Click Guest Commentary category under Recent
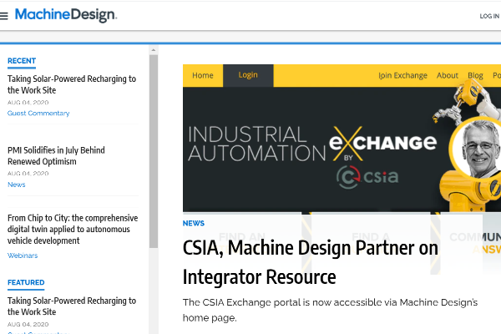The width and height of the screenshot is (501, 334). point(38,114)
